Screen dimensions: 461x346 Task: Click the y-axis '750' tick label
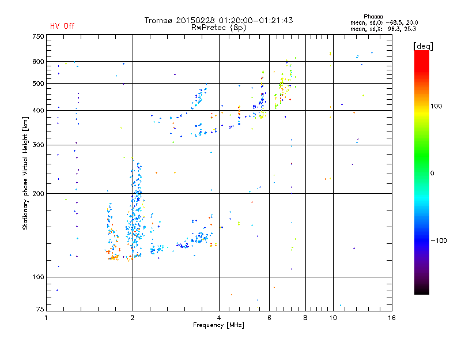point(38,36)
